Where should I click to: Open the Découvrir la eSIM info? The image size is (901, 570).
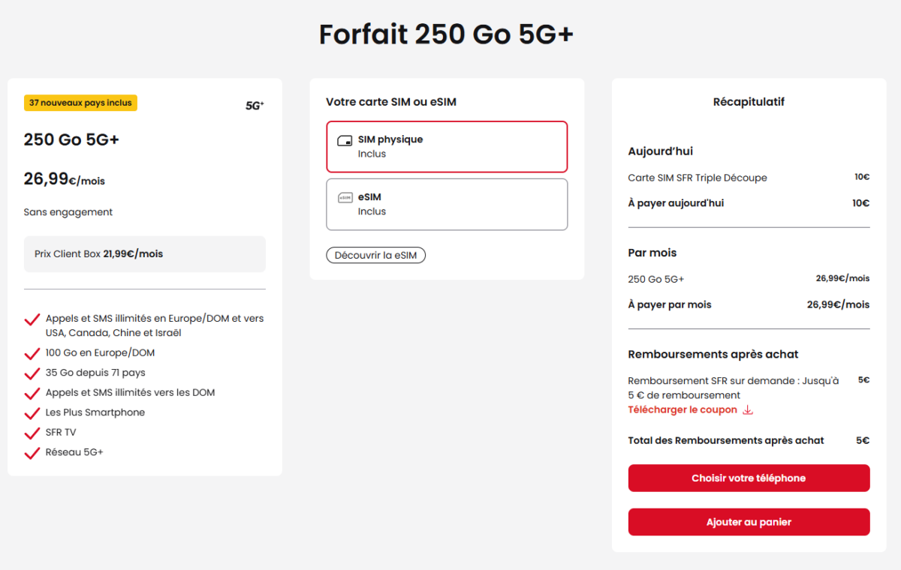(375, 256)
